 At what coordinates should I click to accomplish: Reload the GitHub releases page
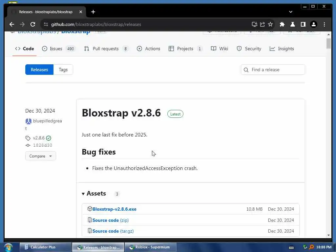point(33,24)
